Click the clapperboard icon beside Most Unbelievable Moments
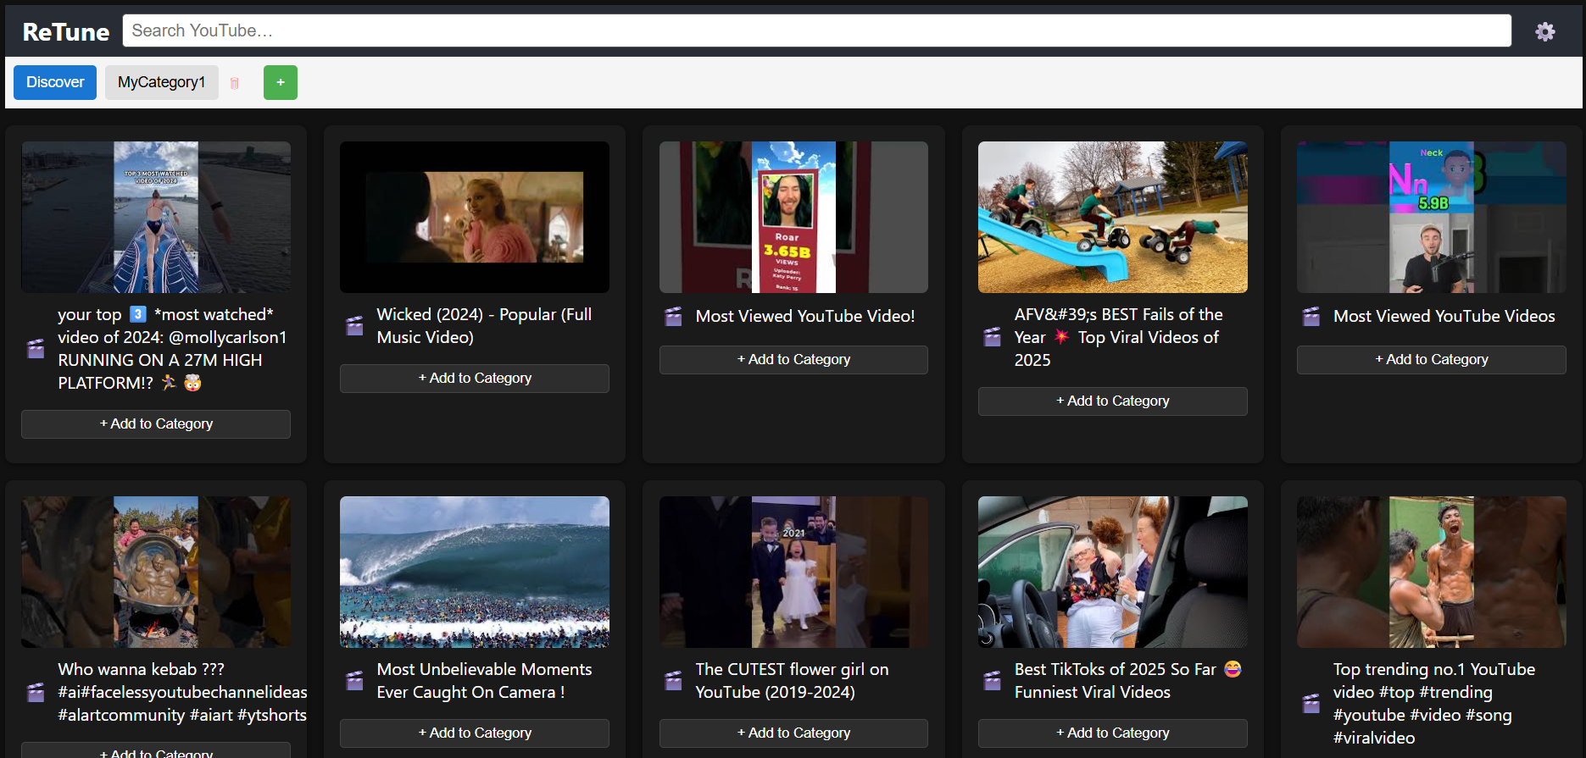This screenshot has height=758, width=1586. tap(354, 681)
